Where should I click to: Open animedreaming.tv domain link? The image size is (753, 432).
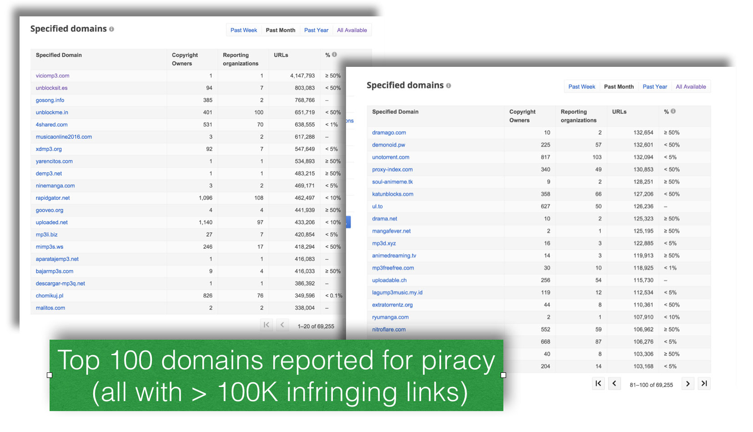(x=394, y=256)
